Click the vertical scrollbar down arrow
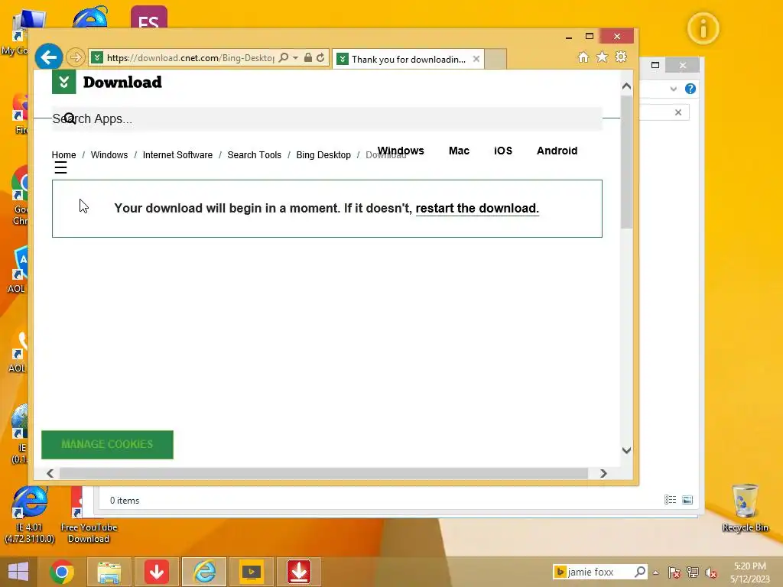 point(626,450)
